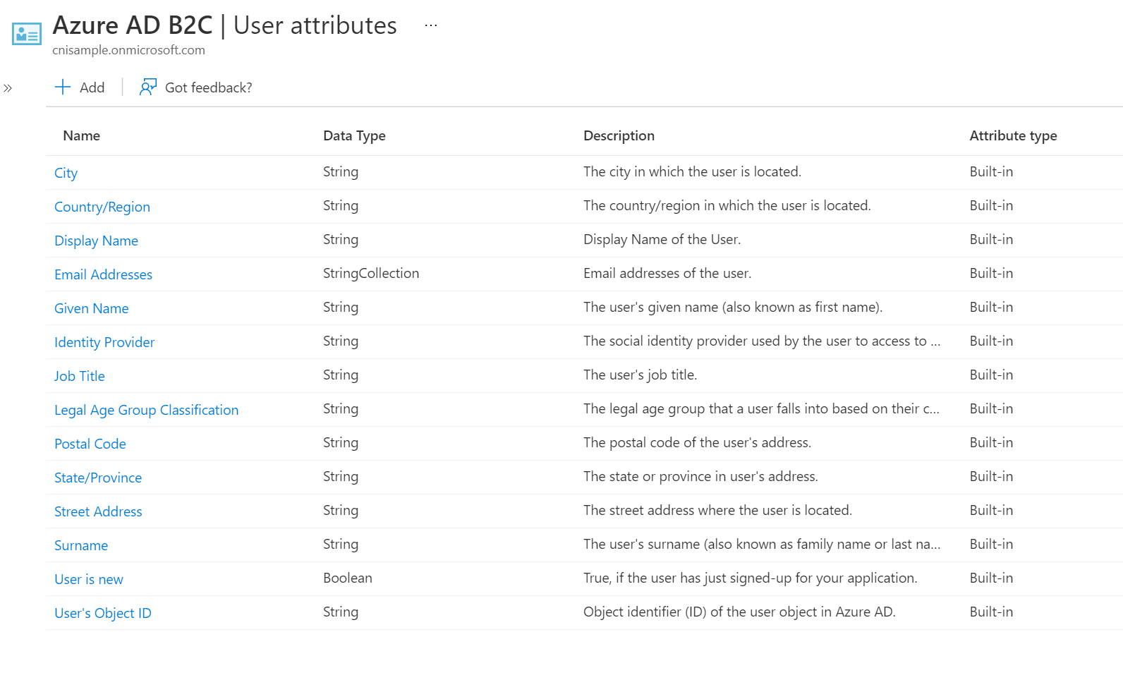Click the Add attribute plus icon
This screenshot has height=692, width=1123.
coord(62,87)
